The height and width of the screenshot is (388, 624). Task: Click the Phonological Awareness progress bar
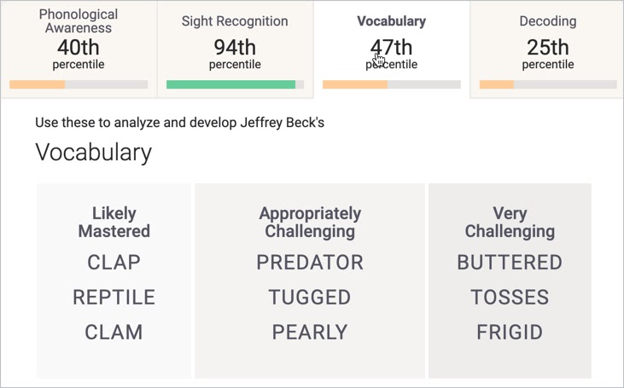[79, 84]
